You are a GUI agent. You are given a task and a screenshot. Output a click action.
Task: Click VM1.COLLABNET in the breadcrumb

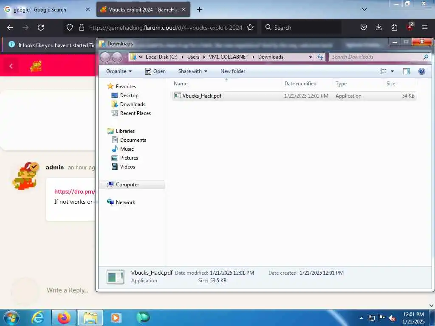tap(228, 57)
